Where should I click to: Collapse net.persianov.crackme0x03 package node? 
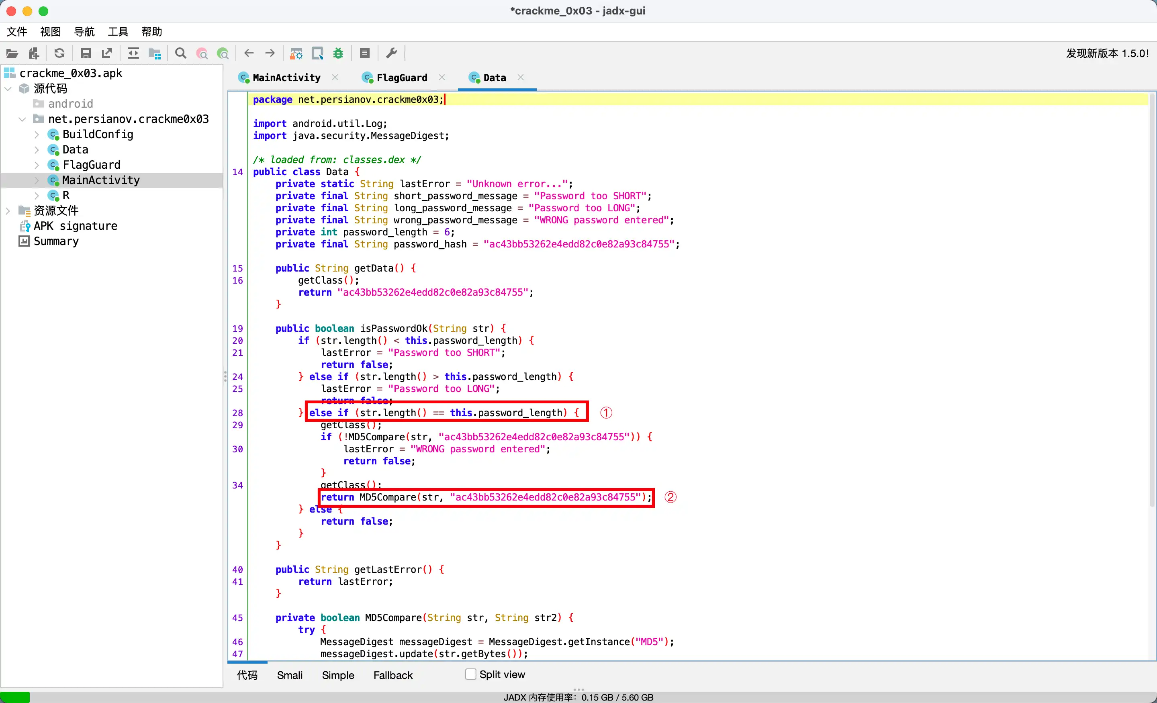[22, 119]
